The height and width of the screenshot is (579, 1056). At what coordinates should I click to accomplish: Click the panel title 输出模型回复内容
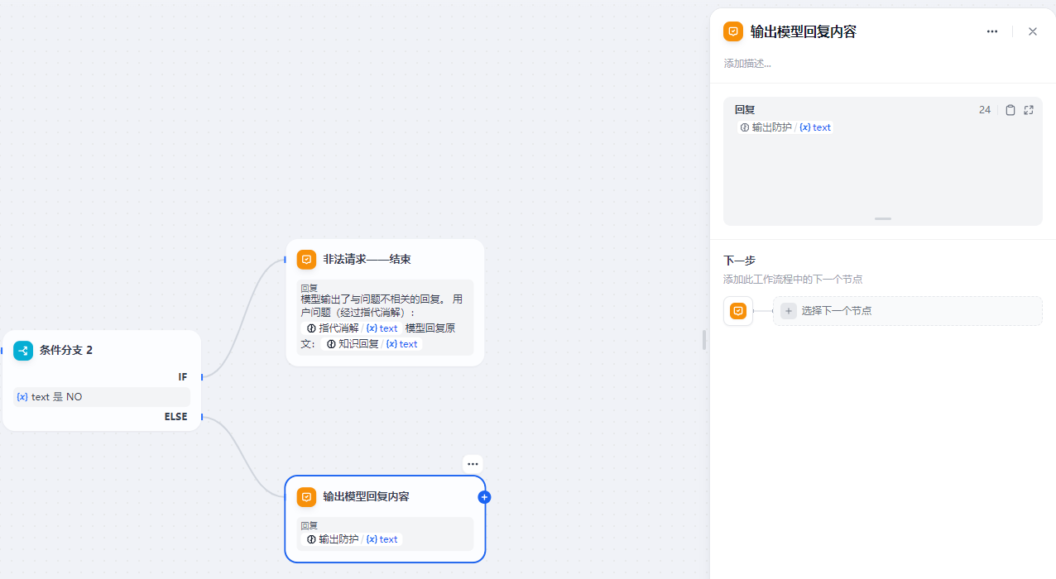(x=803, y=31)
